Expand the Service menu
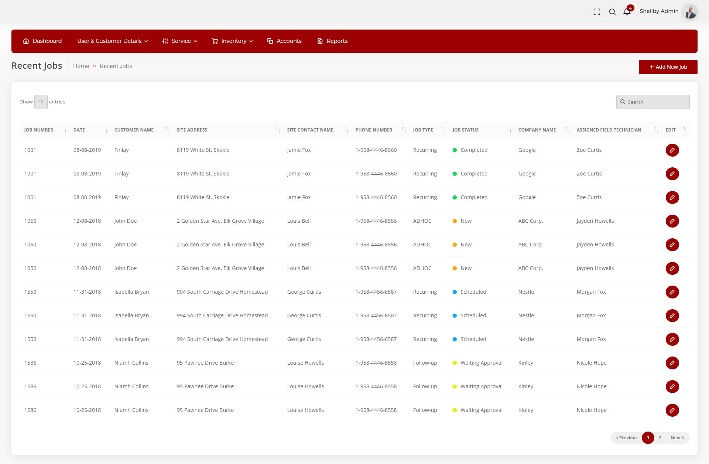The height and width of the screenshot is (464, 709). 180,41
